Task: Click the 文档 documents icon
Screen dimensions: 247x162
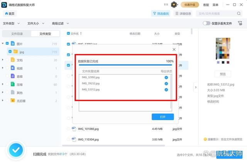Action: [x=13, y=60]
